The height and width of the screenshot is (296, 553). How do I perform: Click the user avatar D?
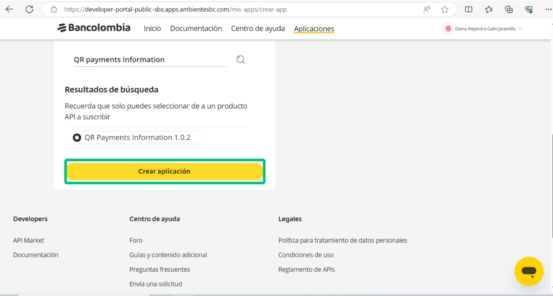coord(448,29)
